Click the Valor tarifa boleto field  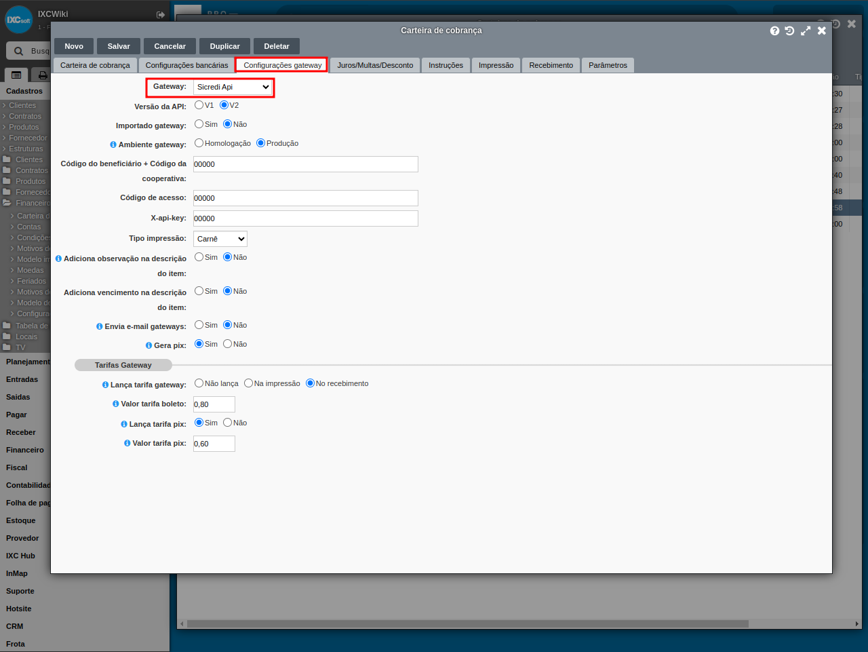[x=214, y=404]
